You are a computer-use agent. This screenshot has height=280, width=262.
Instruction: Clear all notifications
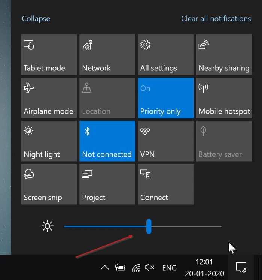[216, 19]
